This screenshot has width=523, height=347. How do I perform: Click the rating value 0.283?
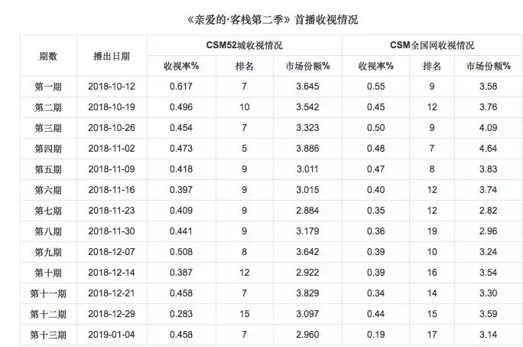[x=181, y=314]
